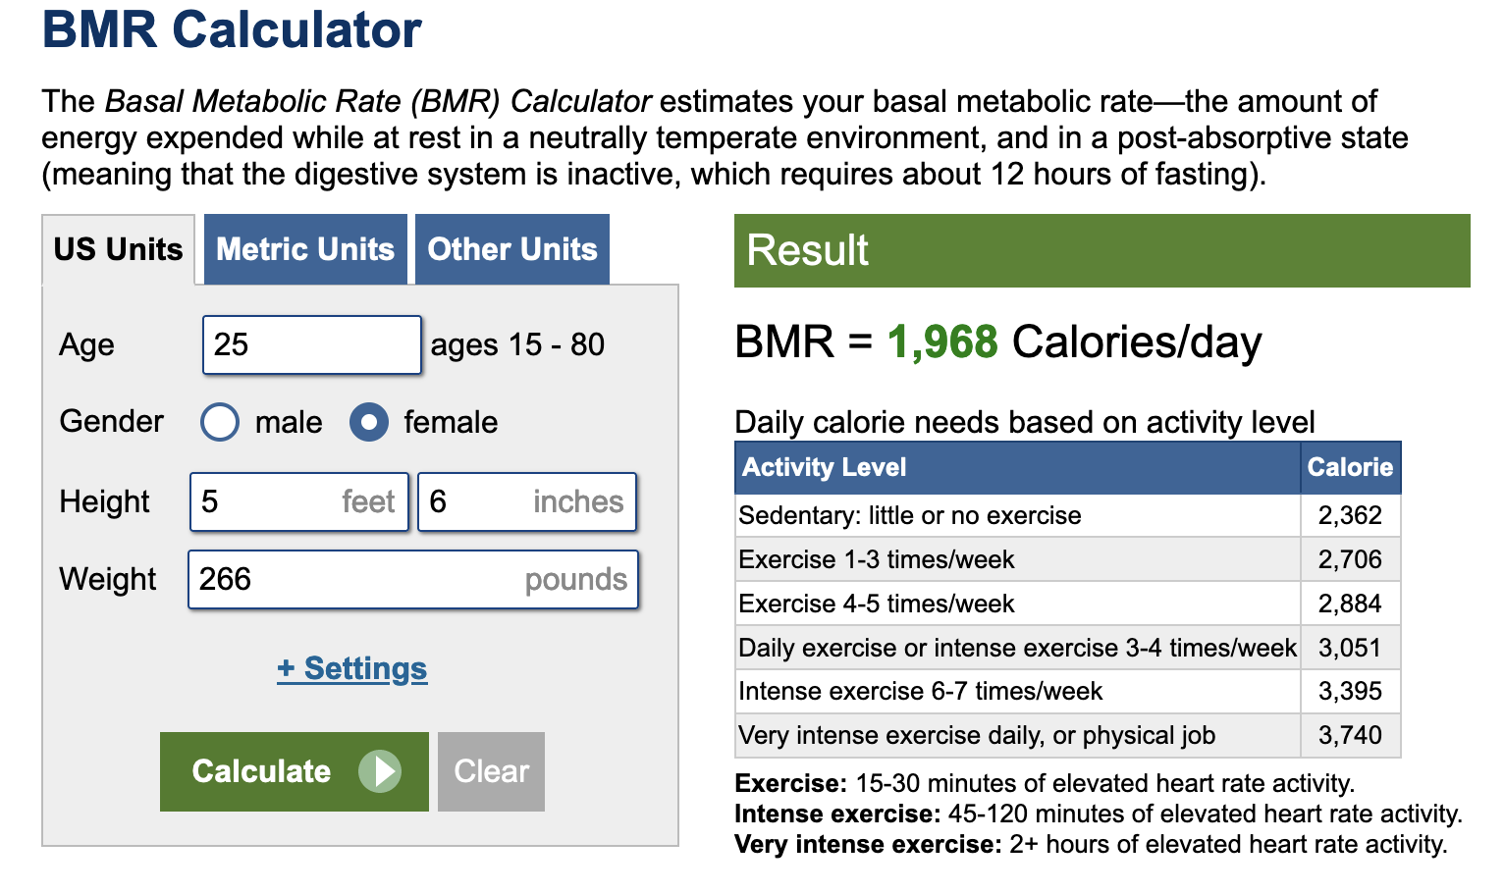Click the play arrow icon on Calculate
Viewport: 1504px width, 893px height.
pyautogui.click(x=380, y=771)
